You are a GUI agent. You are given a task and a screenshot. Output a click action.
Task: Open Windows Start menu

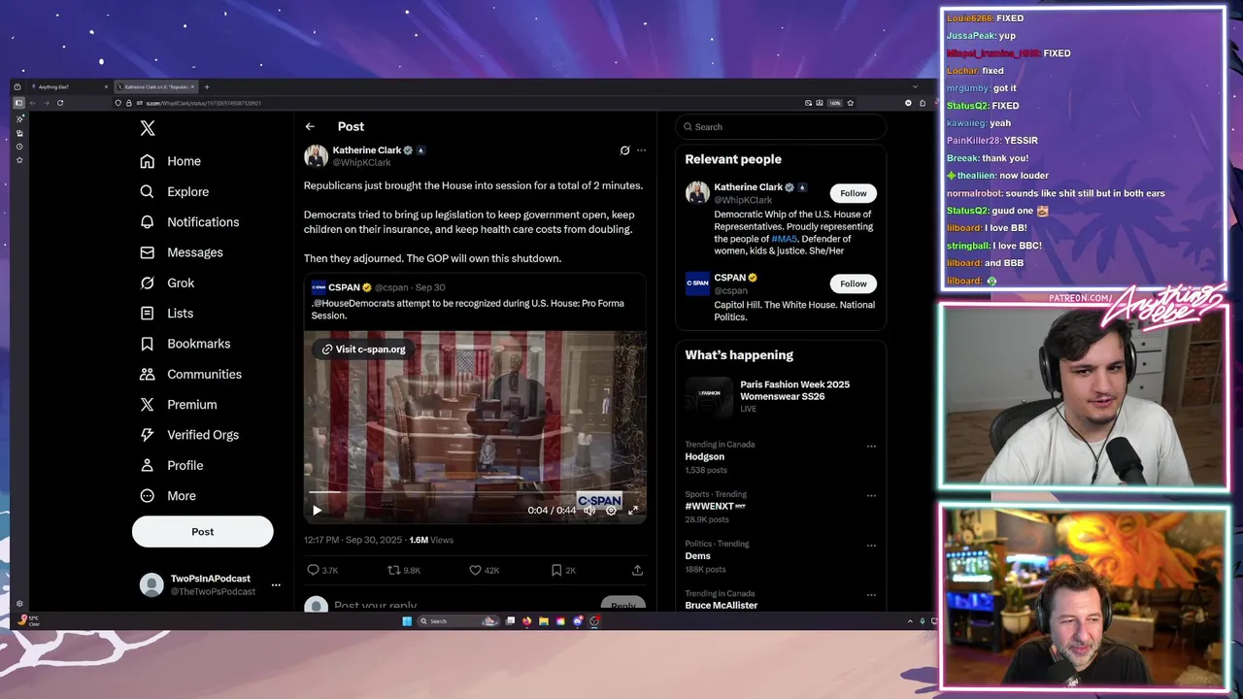(407, 621)
